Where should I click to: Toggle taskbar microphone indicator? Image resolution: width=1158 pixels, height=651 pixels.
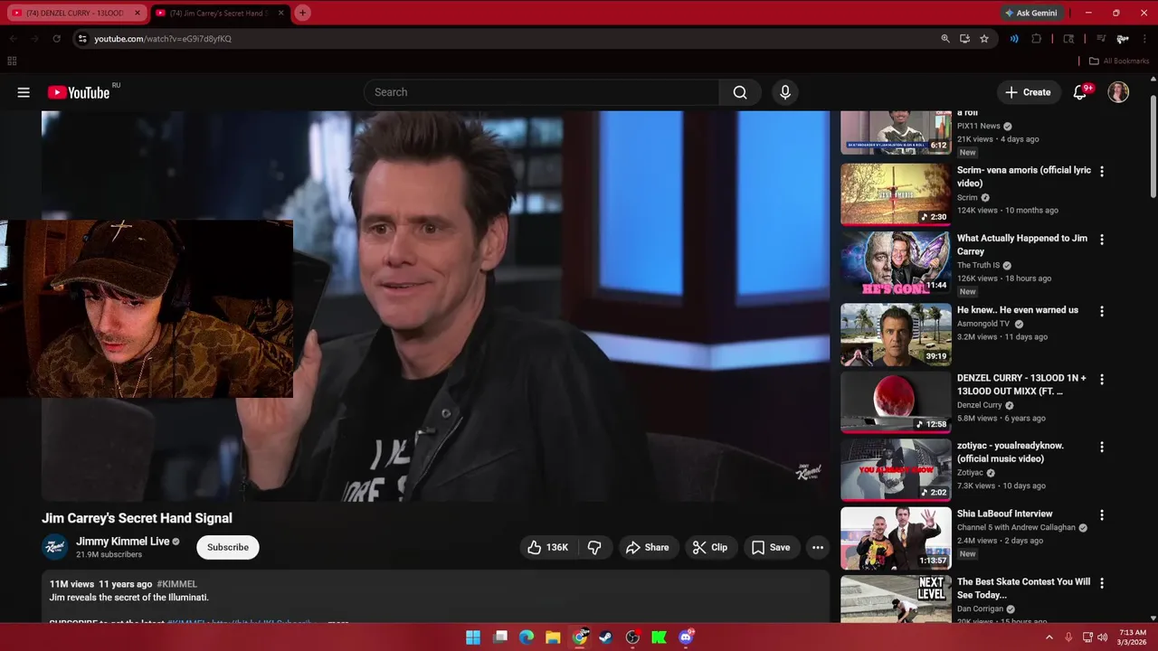click(1068, 637)
